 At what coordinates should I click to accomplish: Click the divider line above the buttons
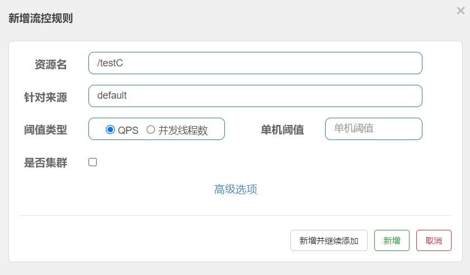tap(236, 215)
